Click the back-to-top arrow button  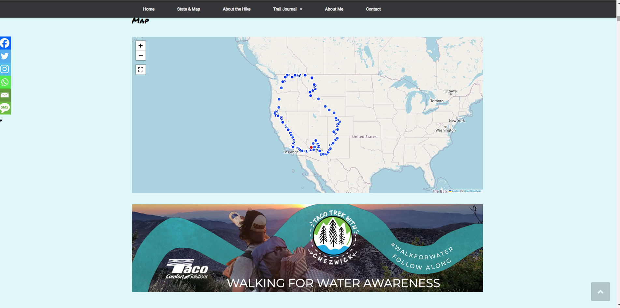coord(600,292)
